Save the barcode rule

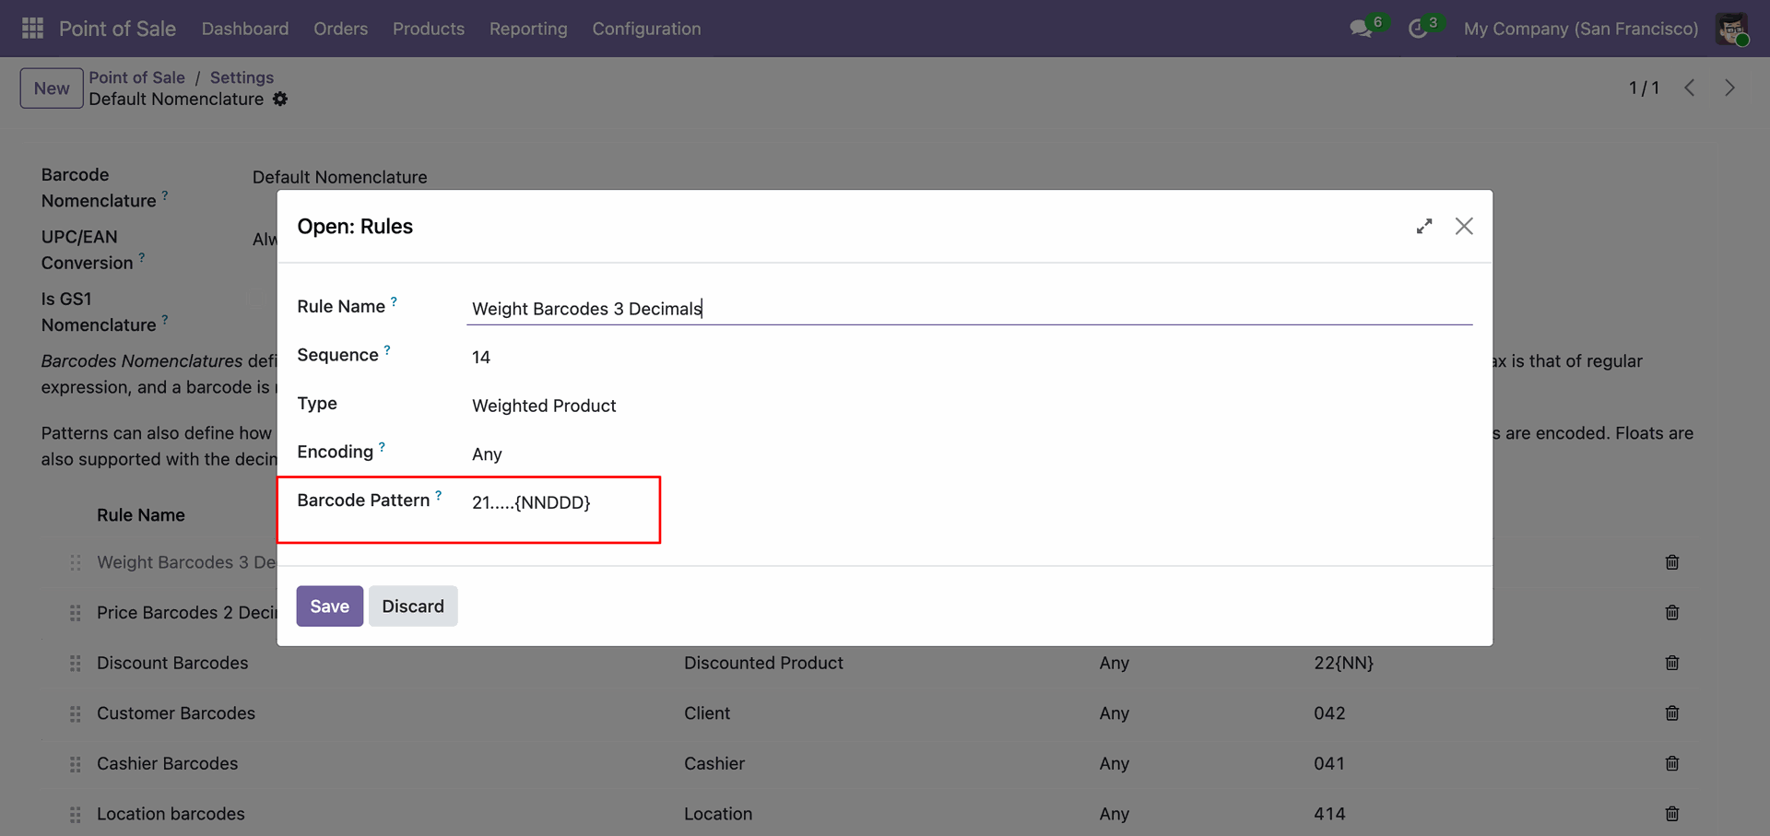click(x=329, y=606)
